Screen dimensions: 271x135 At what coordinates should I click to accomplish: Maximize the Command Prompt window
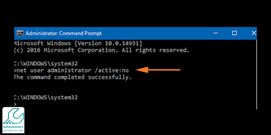point(234,33)
